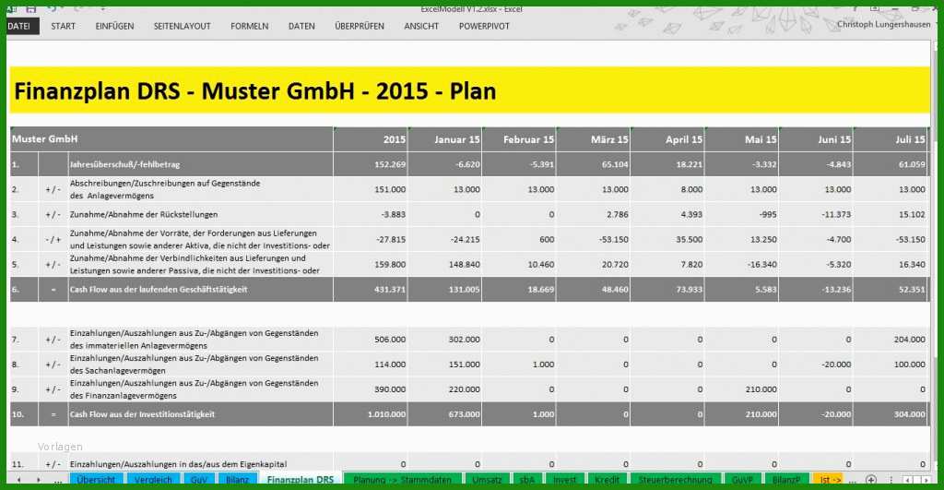The width and height of the screenshot is (944, 490).
Task: Click the Mai 15 column header
Action: pyautogui.click(x=742, y=139)
